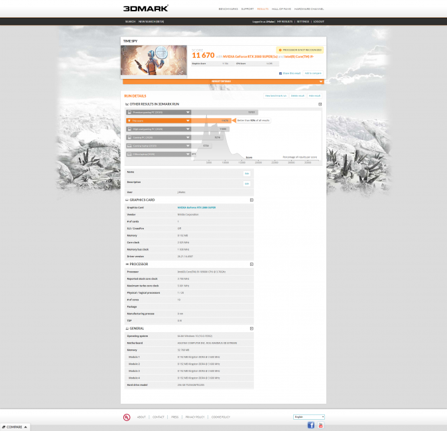Open Press link in footer
Image resolution: width=447 pixels, height=431 pixels.
click(174, 417)
